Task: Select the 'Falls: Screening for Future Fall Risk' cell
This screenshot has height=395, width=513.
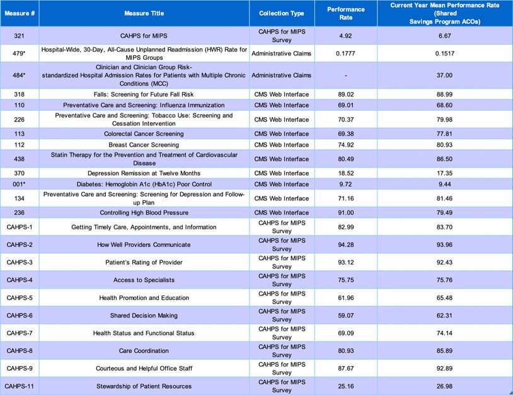Action: (x=144, y=94)
